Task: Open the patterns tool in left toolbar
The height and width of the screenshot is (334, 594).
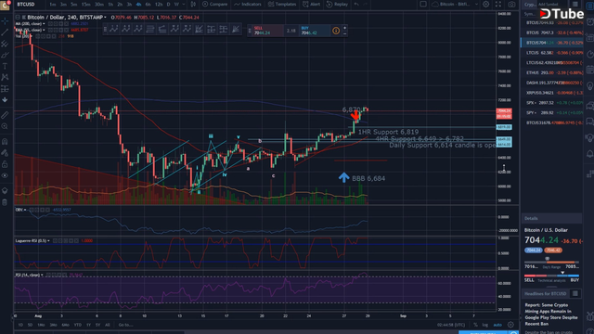Action: coord(5,77)
